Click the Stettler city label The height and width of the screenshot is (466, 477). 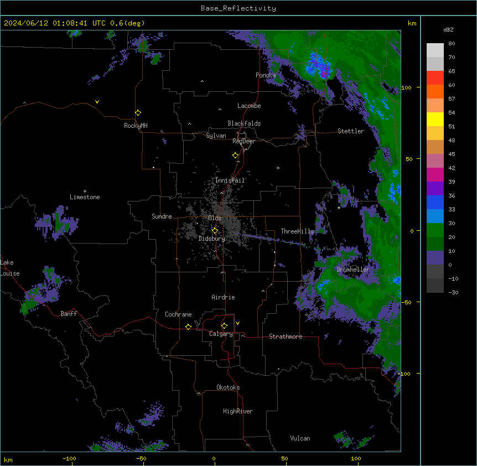(351, 131)
